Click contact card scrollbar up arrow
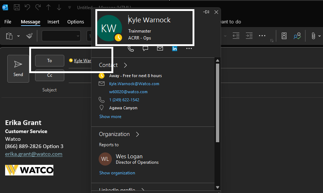The height and width of the screenshot is (193, 323). [217, 61]
